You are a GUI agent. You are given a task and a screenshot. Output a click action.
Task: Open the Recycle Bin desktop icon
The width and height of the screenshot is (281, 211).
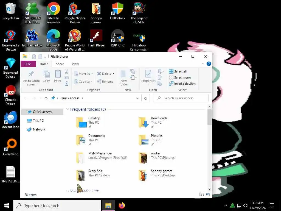tap(11, 11)
